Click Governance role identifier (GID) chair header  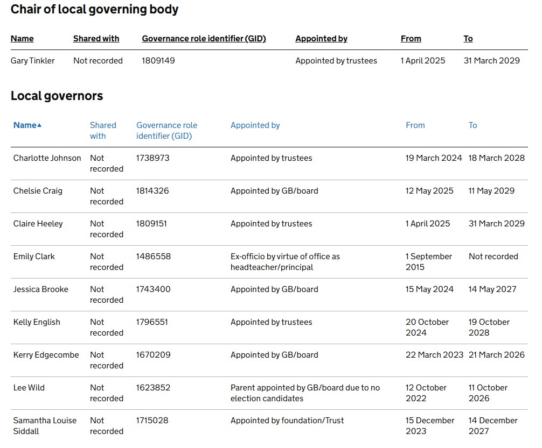click(x=204, y=39)
